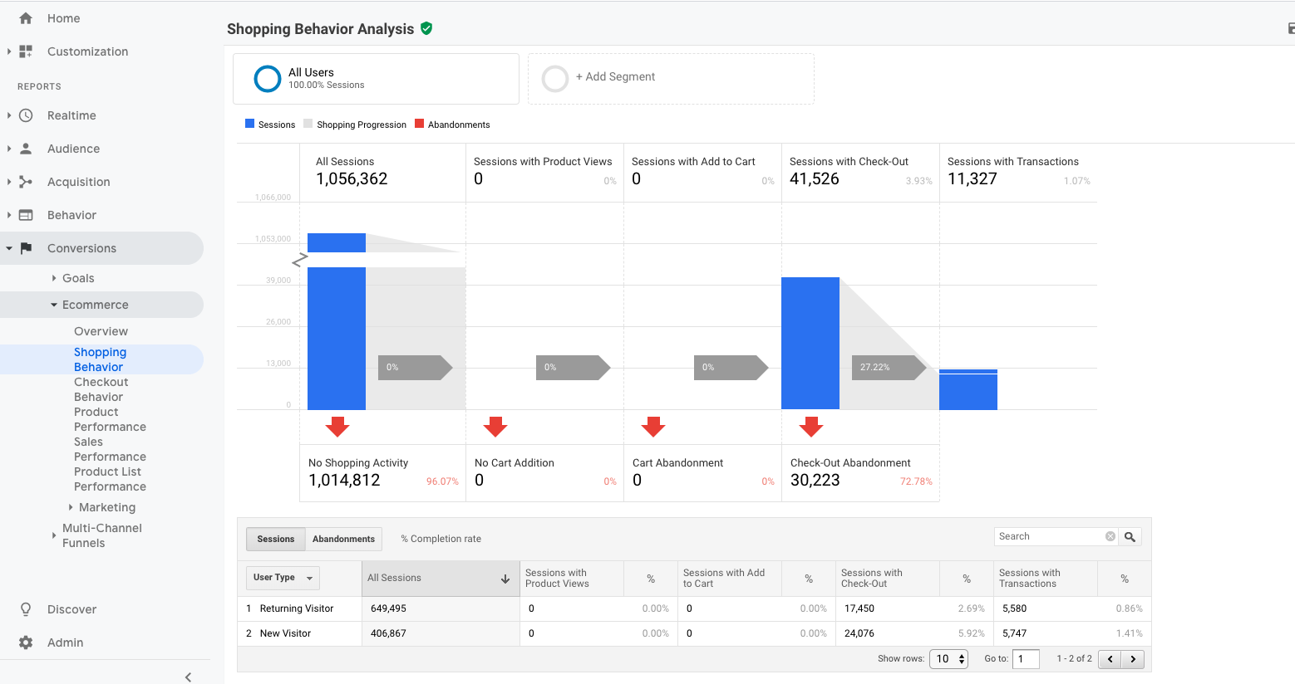This screenshot has height=684, width=1295.
Task: Click the red Abandonments legend swatch
Action: tap(419, 124)
